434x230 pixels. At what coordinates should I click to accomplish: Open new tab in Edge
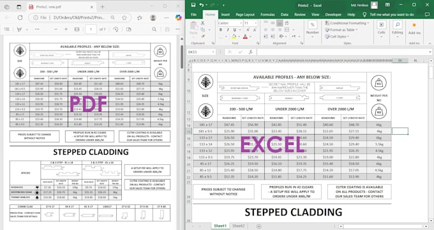[102, 6]
